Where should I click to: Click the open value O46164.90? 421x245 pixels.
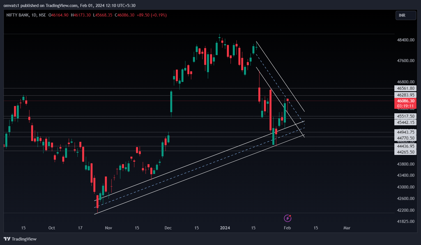pos(58,15)
